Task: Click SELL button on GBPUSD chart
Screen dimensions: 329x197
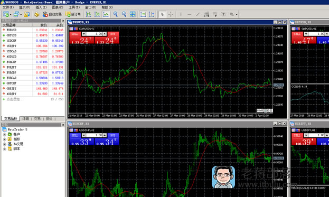Action: click(297, 34)
